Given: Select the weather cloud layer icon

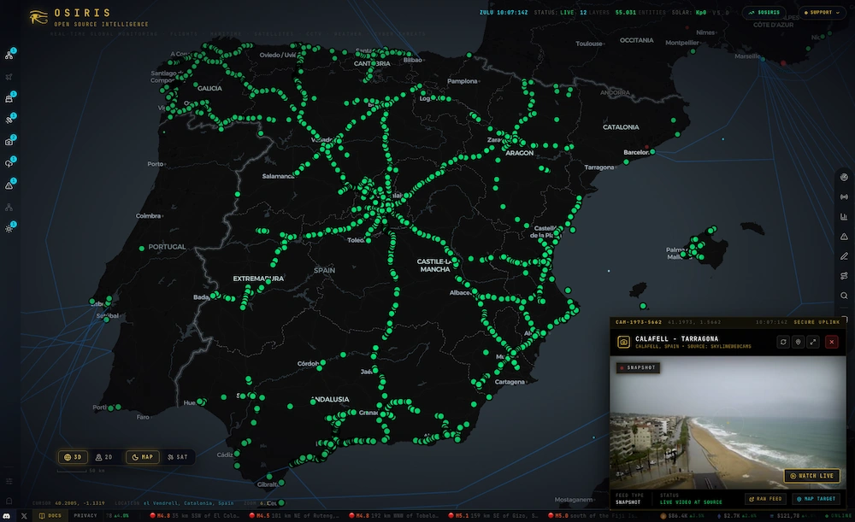Looking at the screenshot, I should 9,163.
